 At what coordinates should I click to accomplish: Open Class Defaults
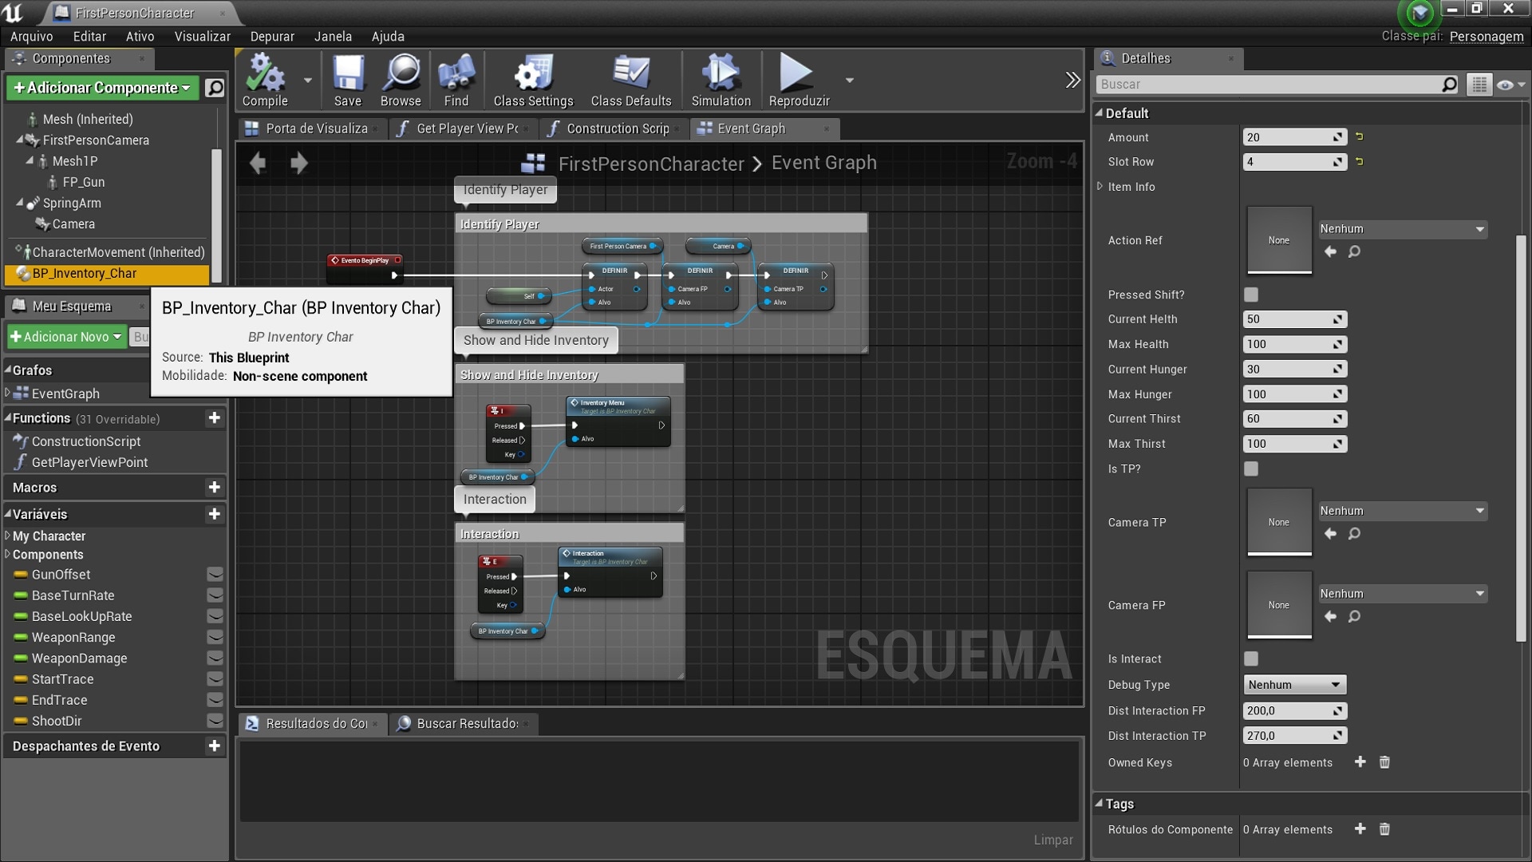(x=631, y=80)
